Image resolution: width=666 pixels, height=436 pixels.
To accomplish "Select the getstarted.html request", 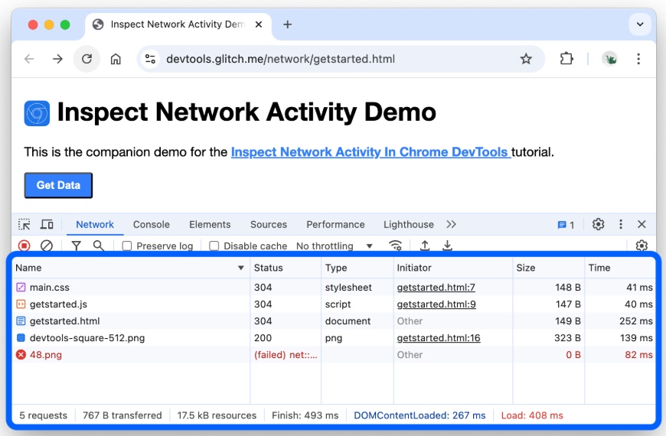I will coord(334,321).
